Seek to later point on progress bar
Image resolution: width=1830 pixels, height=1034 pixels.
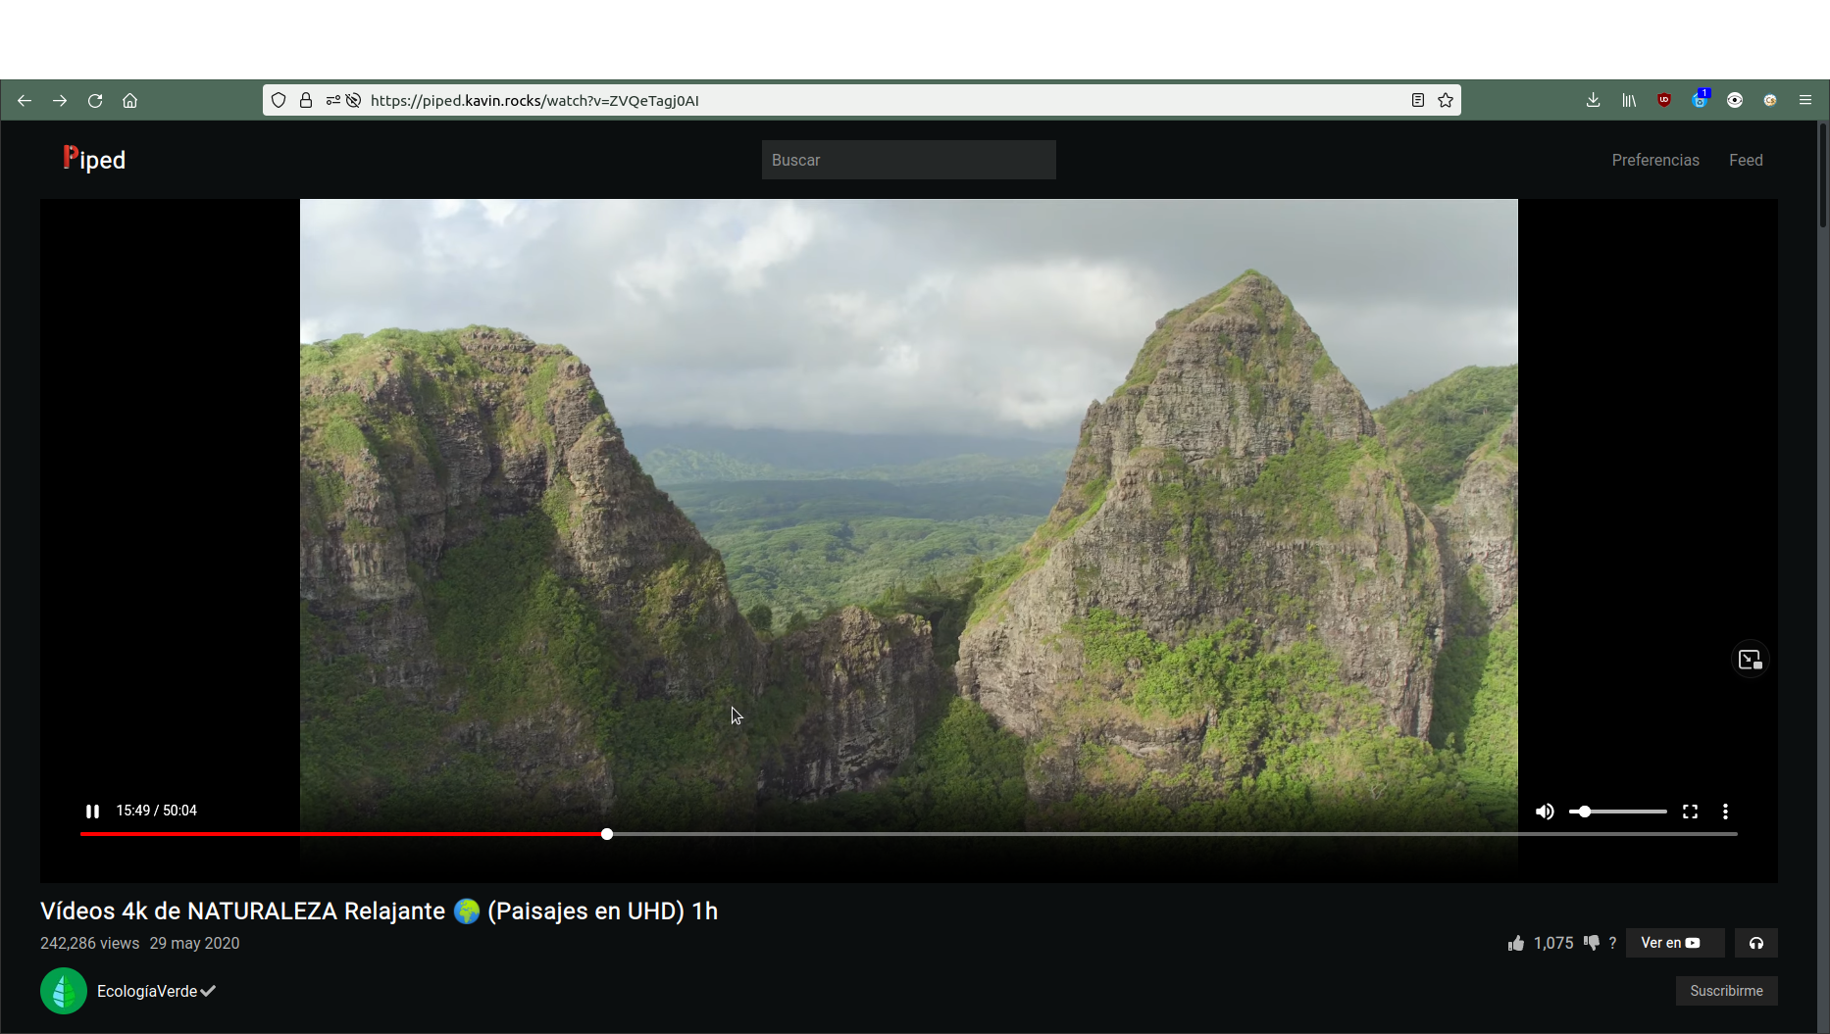point(1172,834)
